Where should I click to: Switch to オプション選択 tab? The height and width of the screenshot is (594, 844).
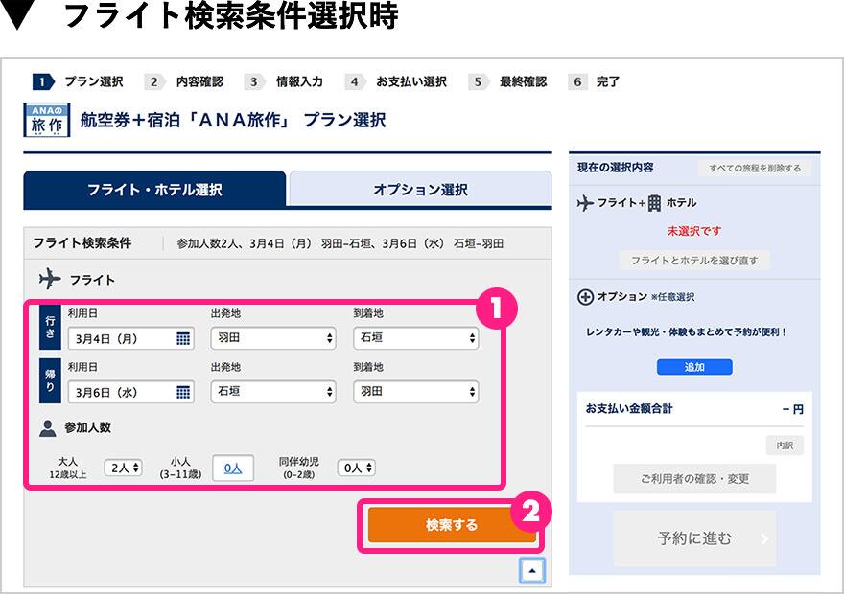(420, 190)
